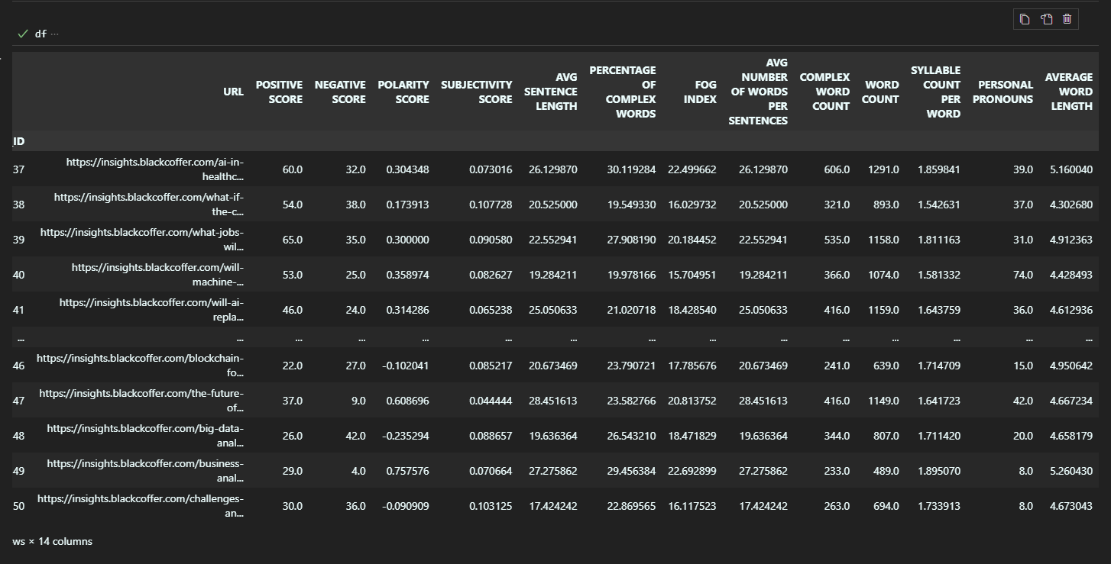Click the COMPLEX WORD COUNT column header
The height and width of the screenshot is (564, 1111).
pos(824,92)
